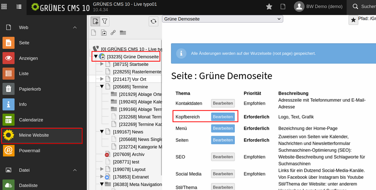Collapse the News tree node
Image resolution: width=376 pixels, height=190 pixels.
point(102,132)
